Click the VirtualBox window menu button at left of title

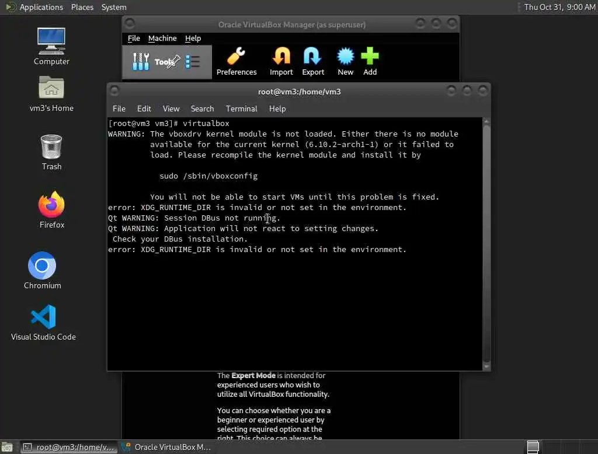tap(130, 24)
